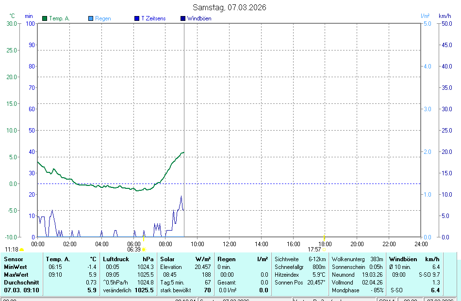Click the date title Samstag, 07.03.2026
The height and width of the screenshot is (301, 461).
pyautogui.click(x=229, y=7)
